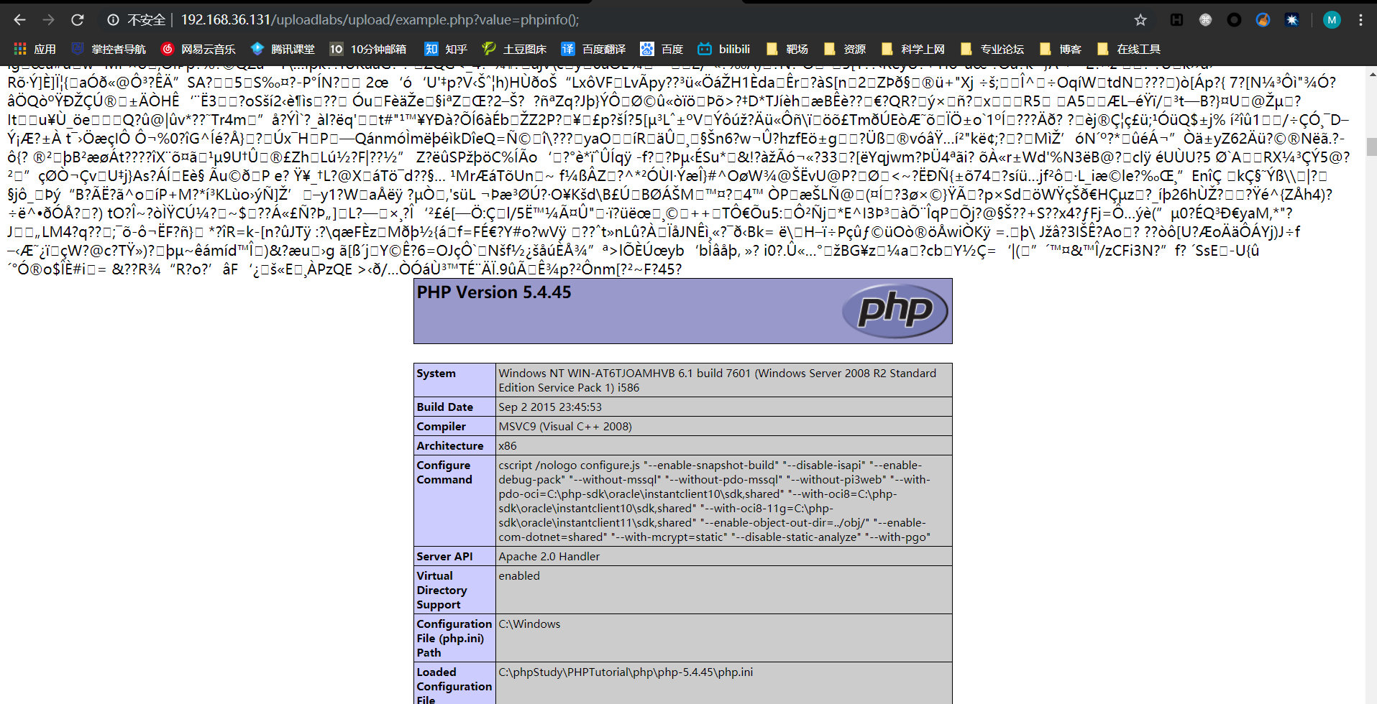Click the Windows NT WIN-AT6TJOAMHVB system value
Screen dimensions: 1377x704
click(718, 380)
